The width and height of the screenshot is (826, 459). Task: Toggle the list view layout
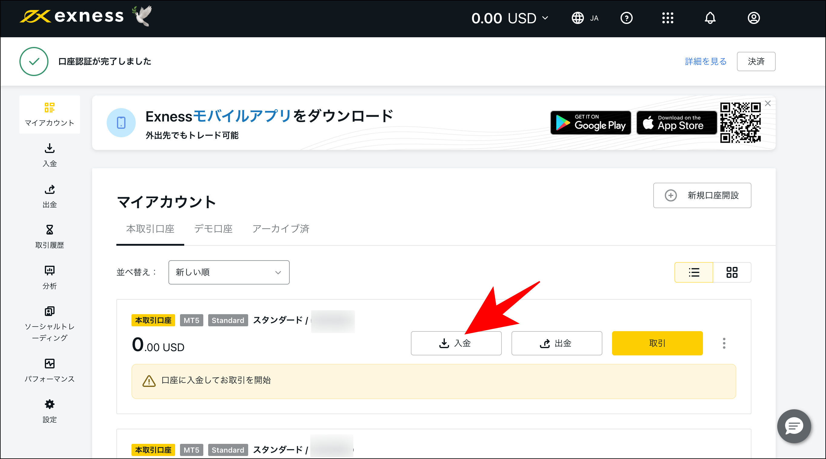pos(694,272)
